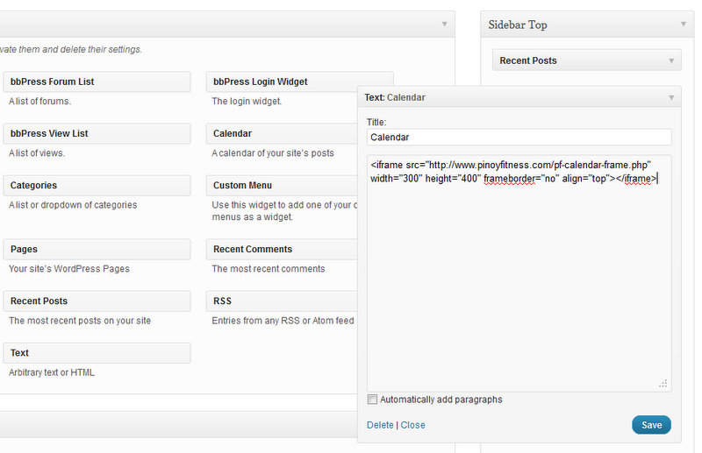Focus the Title input field
702x453 pixels.
pos(519,138)
